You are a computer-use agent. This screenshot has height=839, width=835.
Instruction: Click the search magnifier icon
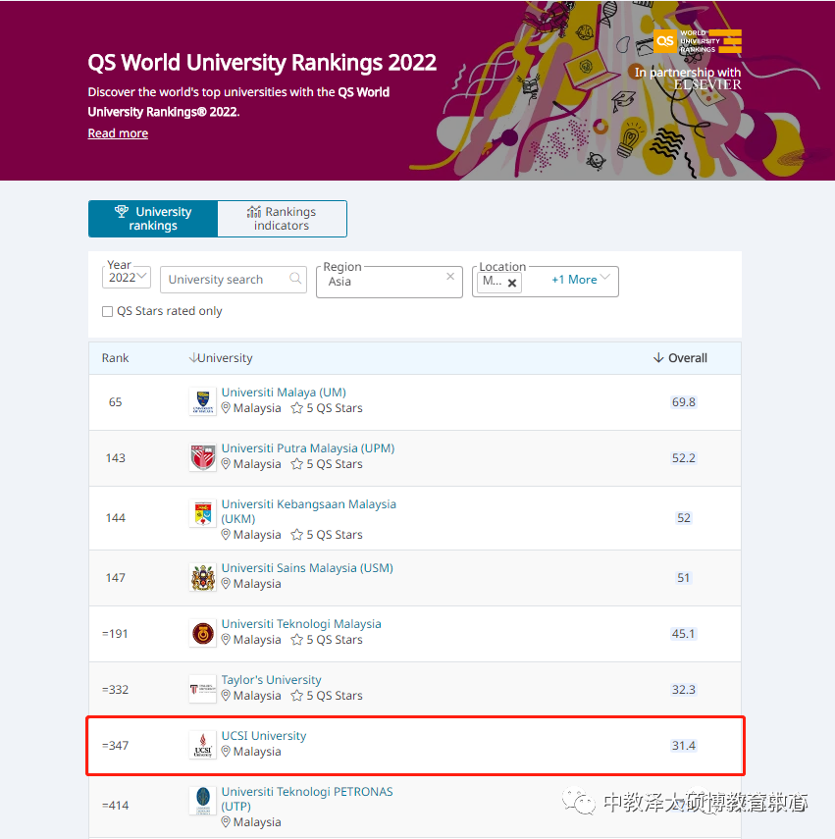(x=295, y=279)
